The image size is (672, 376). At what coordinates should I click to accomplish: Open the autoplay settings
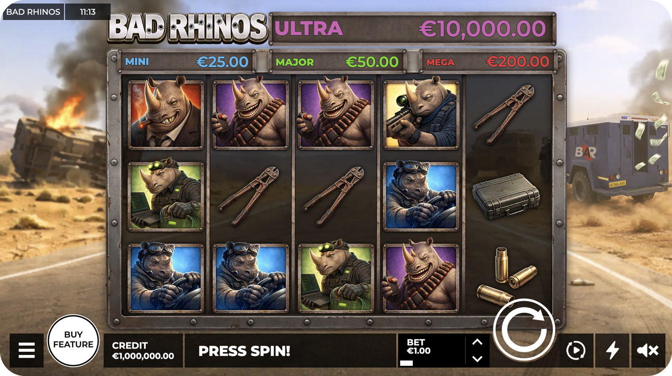click(576, 350)
